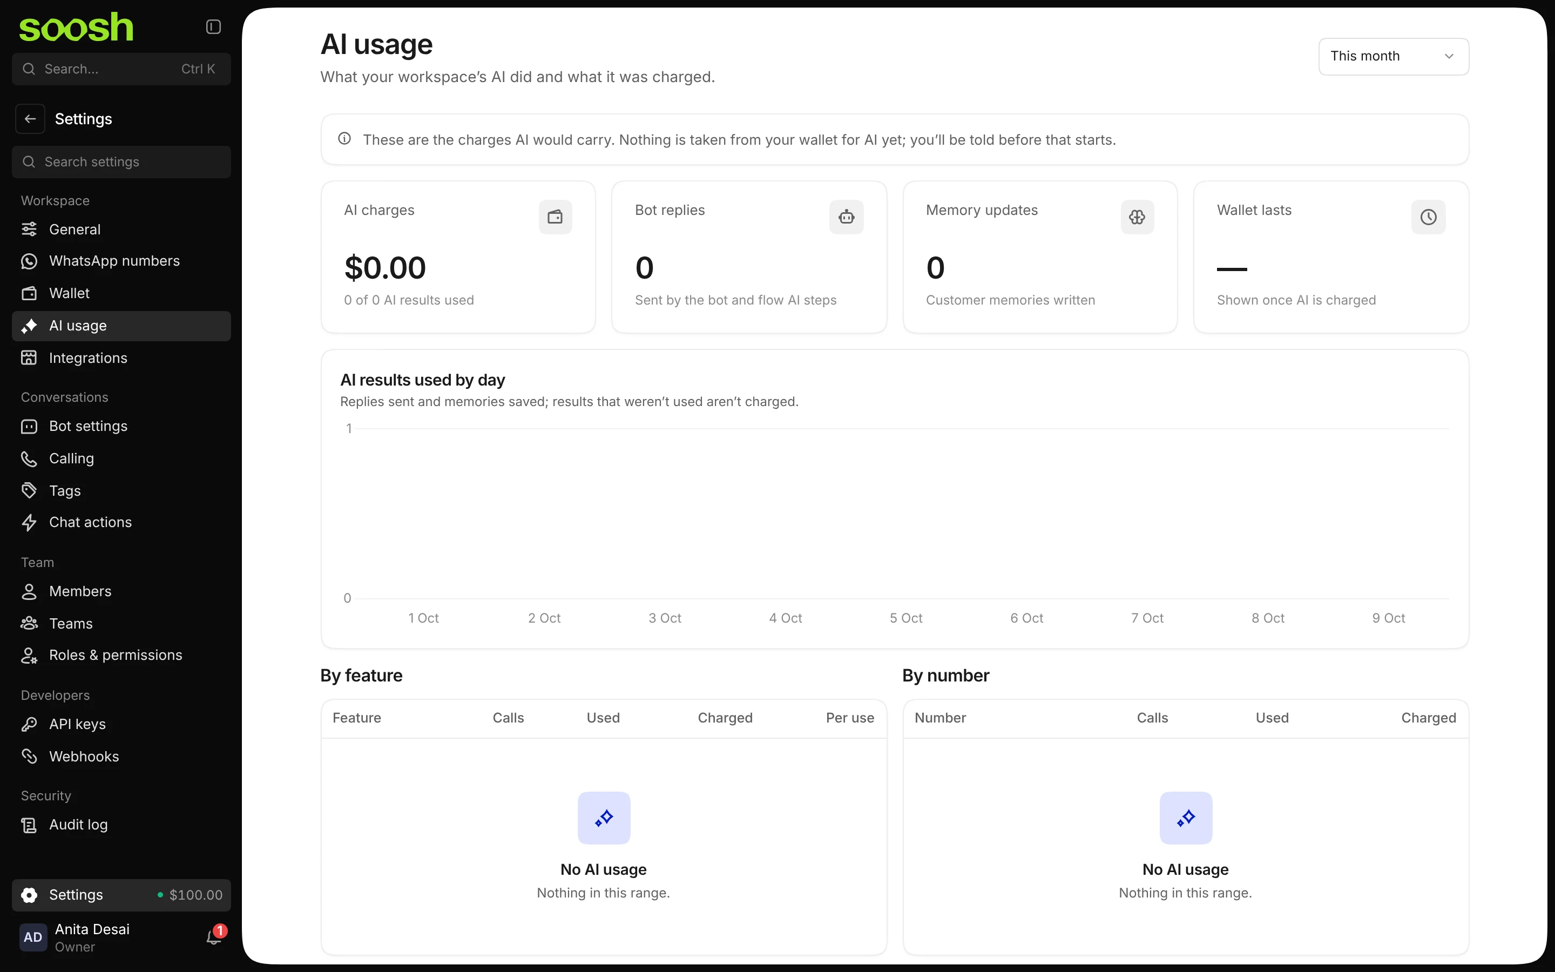Open the Integrations page

coord(121,358)
